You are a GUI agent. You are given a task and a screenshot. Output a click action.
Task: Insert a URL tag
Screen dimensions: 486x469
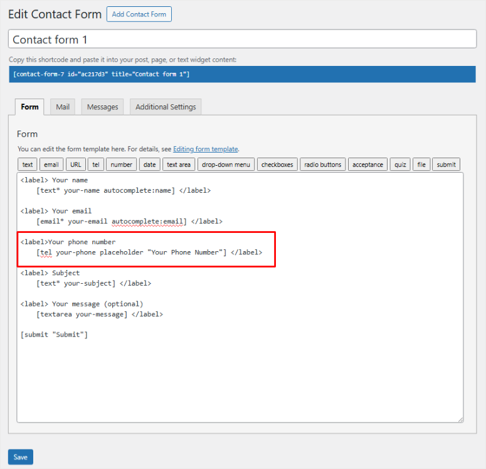click(x=76, y=164)
